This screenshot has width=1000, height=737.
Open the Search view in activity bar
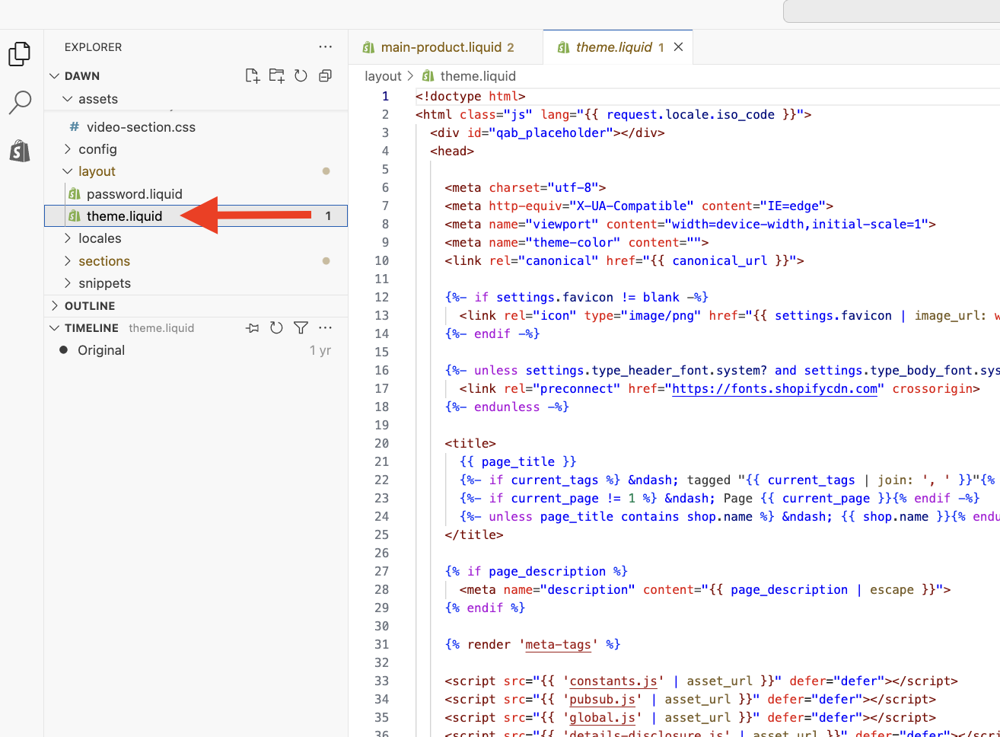tap(20, 102)
